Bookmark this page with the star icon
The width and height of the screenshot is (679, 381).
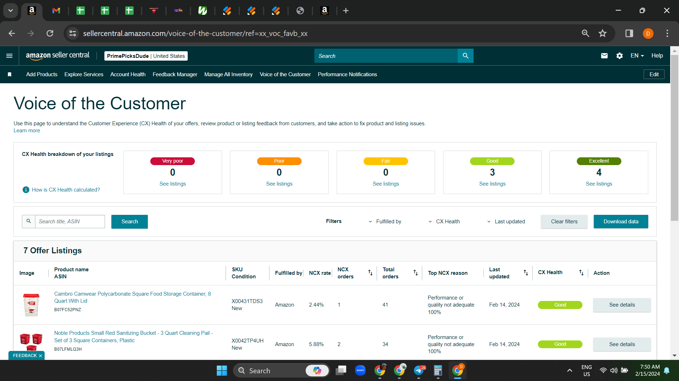tap(603, 34)
